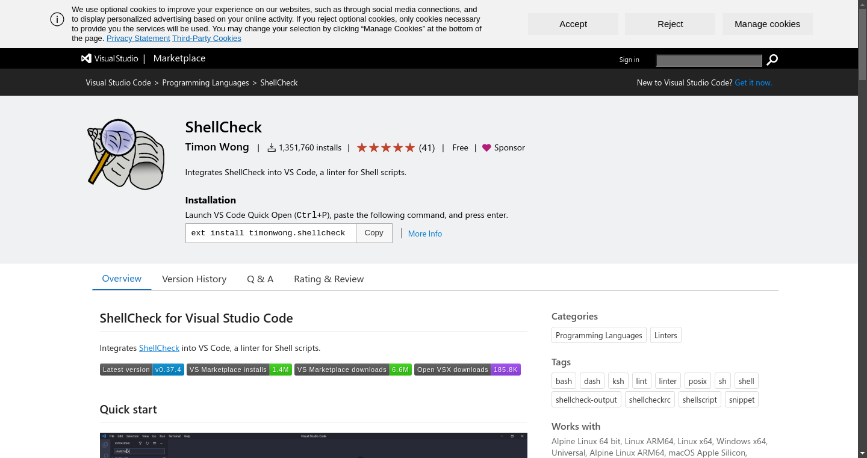Click the (41) review count

click(x=427, y=147)
